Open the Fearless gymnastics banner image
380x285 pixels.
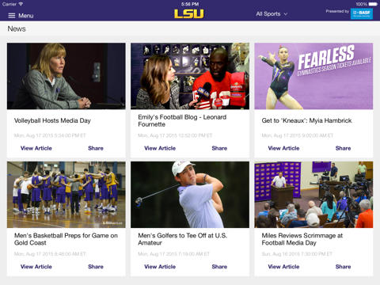pyautogui.click(x=313, y=76)
